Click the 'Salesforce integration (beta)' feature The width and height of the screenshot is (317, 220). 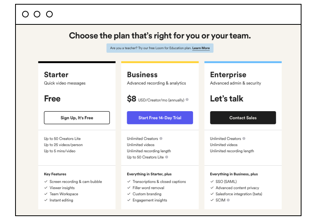click(x=239, y=194)
